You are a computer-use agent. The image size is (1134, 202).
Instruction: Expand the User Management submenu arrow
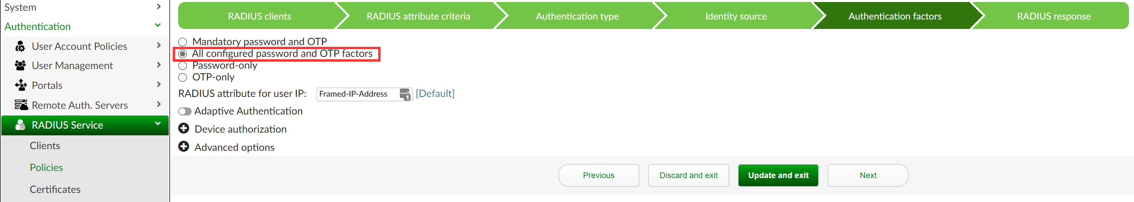click(x=159, y=65)
